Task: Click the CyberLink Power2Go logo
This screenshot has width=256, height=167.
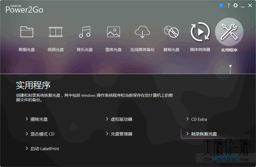Action: tap(24, 9)
